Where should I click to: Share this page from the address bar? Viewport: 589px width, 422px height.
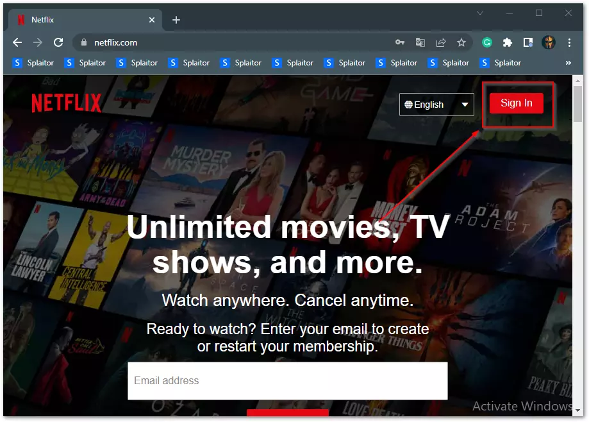coord(441,42)
